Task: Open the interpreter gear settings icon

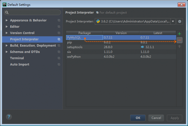Action: tap(180, 21)
